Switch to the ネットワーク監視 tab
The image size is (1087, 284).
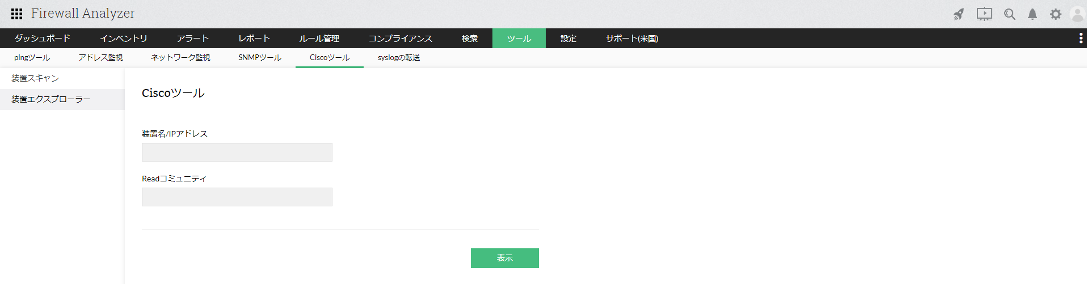(x=180, y=58)
